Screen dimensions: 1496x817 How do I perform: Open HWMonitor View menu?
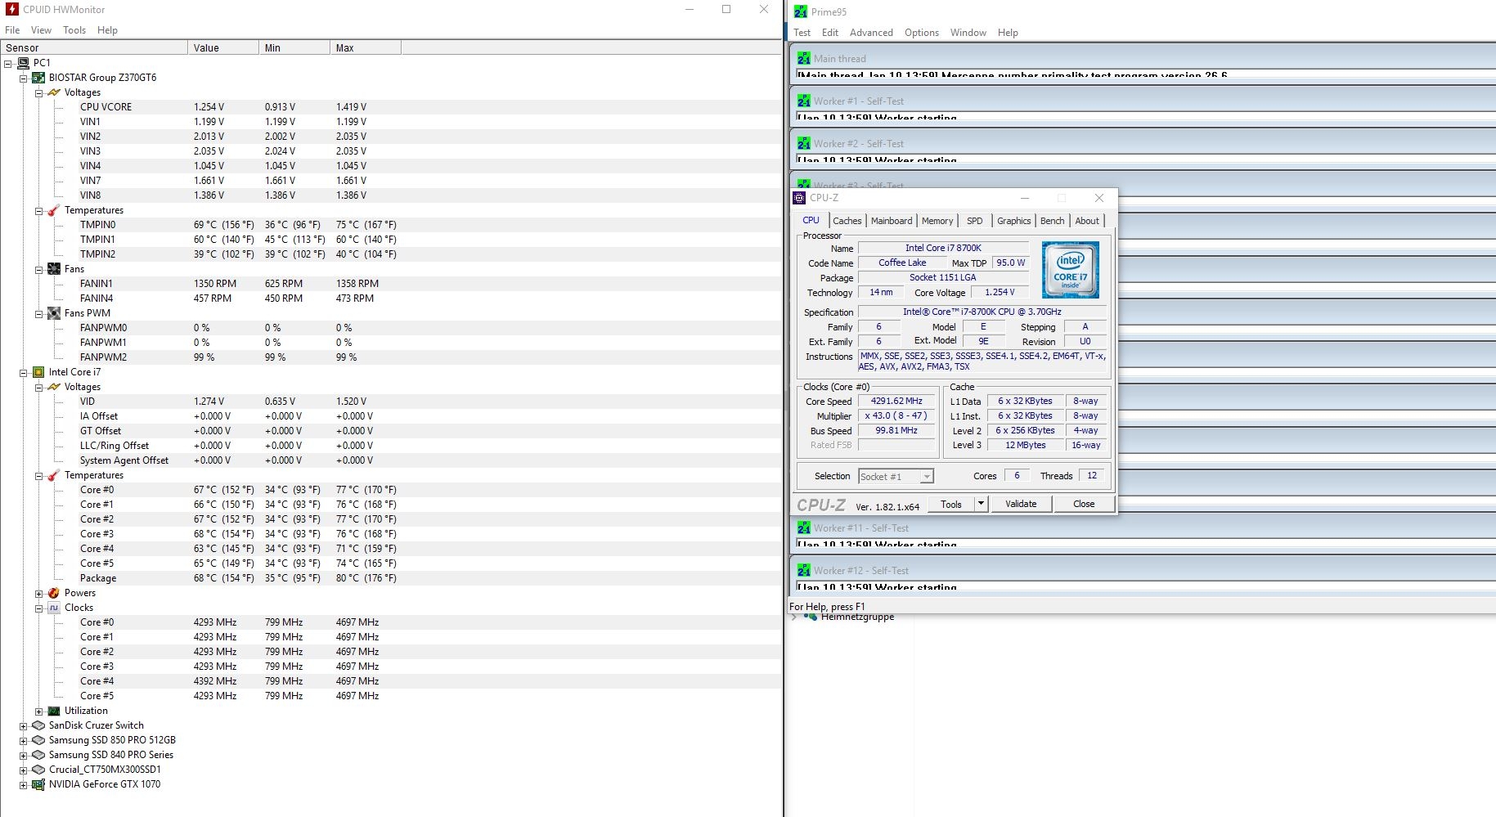41,30
